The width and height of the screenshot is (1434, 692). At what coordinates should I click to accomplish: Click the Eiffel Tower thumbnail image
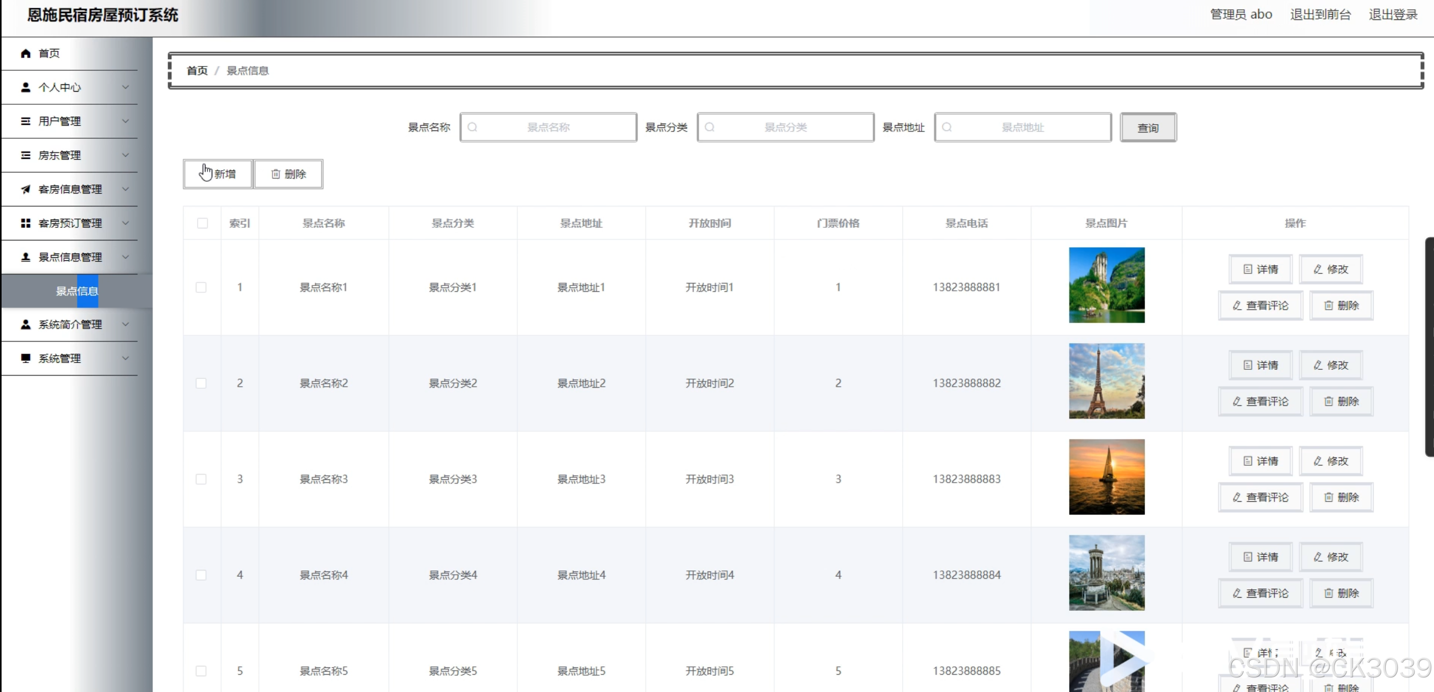(1106, 381)
